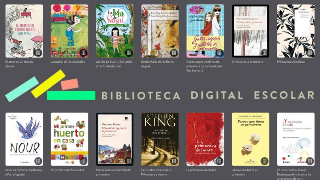
Task: Open Más allá del equinoccio de primavera cover
Action: tap(115, 139)
